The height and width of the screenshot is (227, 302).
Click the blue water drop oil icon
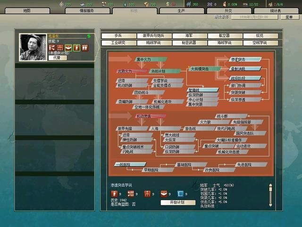pyautogui.click(x=126, y=4)
